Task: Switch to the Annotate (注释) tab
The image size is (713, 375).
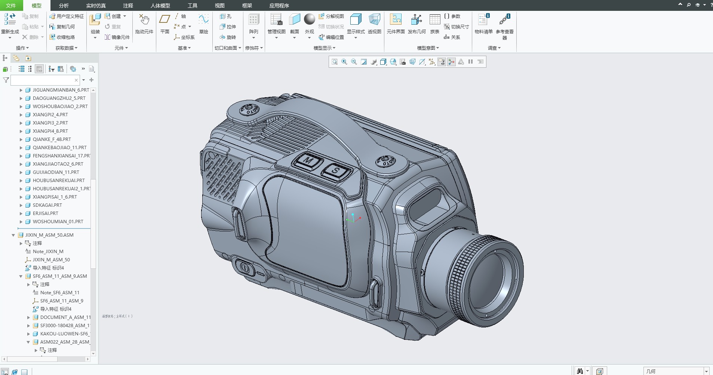Action: (128, 5)
